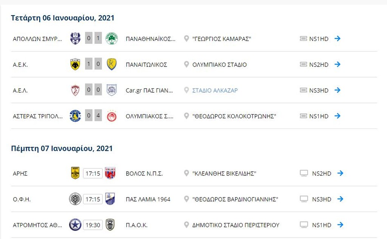Viewport: 387px width, 239px height.
Task: Click the NS3HD channel label for OFI match
Action: pyautogui.click(x=322, y=199)
